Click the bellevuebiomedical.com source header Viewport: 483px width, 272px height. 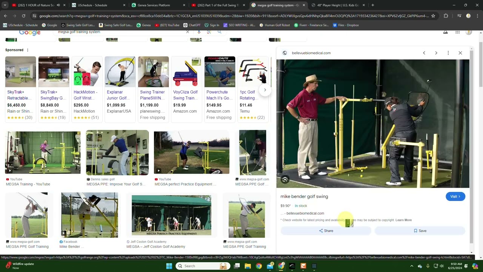click(x=311, y=53)
